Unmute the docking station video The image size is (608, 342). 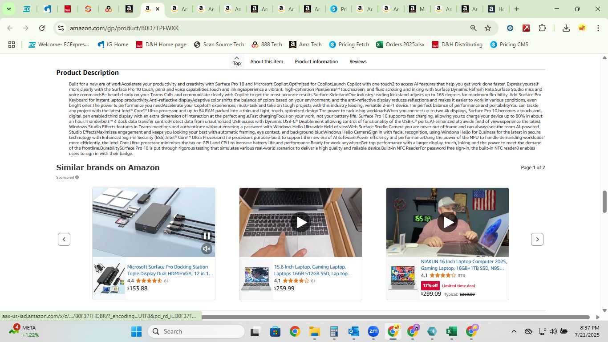(x=207, y=249)
